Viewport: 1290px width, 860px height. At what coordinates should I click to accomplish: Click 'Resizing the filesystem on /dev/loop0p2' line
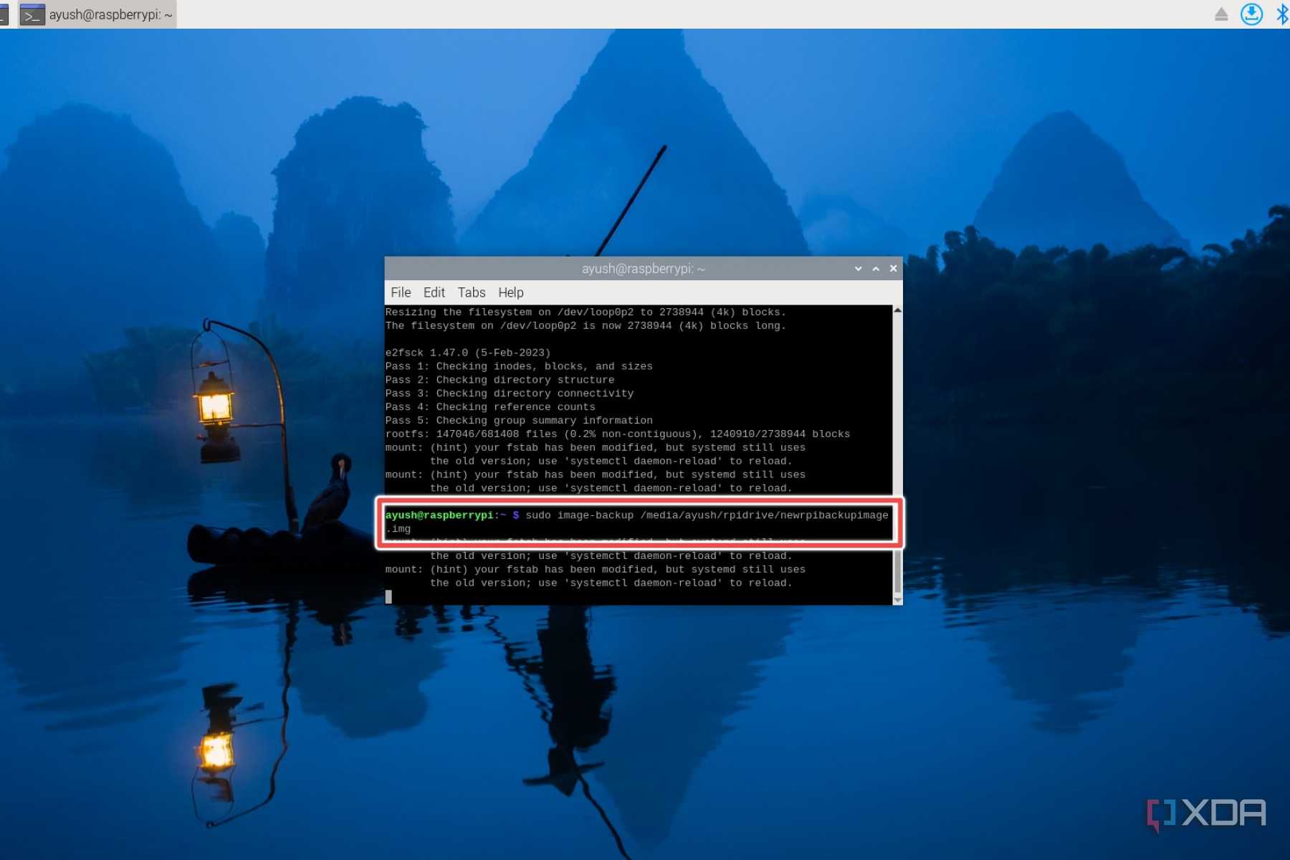tap(586, 312)
